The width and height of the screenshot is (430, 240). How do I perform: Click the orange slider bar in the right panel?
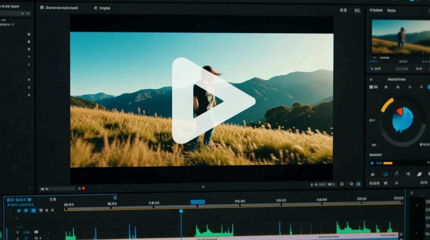tap(388, 163)
